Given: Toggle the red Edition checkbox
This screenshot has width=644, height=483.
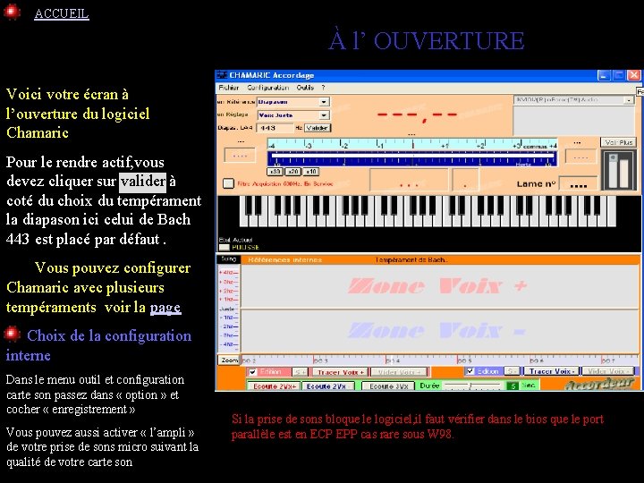Looking at the screenshot, I should pyautogui.click(x=253, y=372).
